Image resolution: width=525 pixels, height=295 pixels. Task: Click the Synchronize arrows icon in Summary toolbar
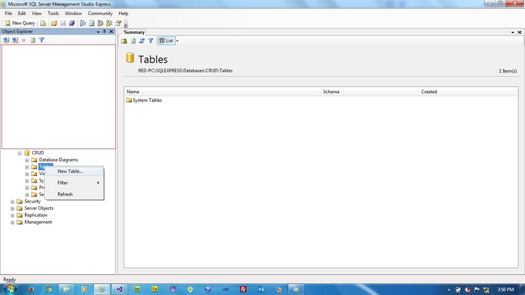tap(142, 41)
